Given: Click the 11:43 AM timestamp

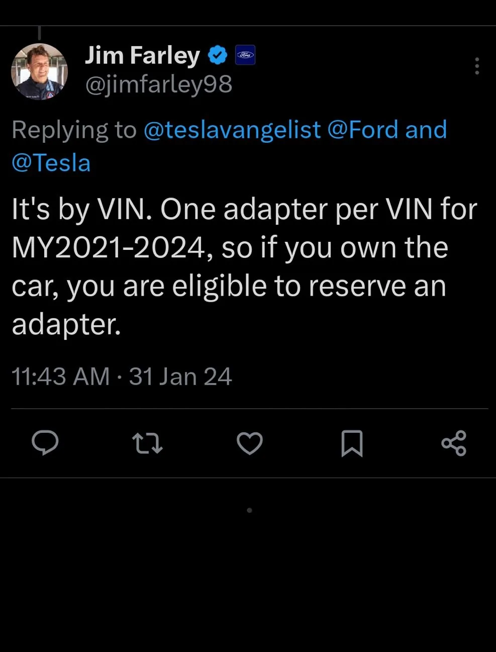Looking at the screenshot, I should click(x=60, y=377).
